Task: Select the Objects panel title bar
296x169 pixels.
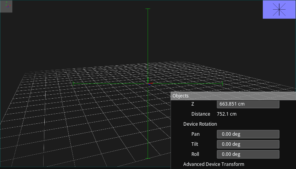Action: point(233,96)
